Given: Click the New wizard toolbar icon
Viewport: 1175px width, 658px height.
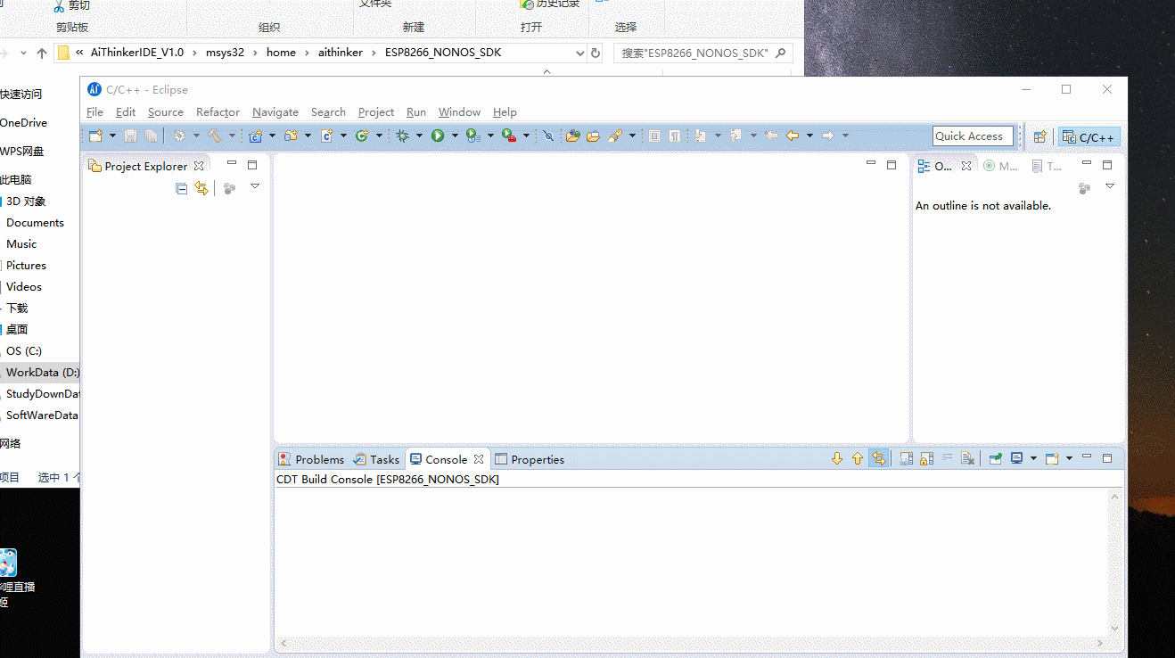Looking at the screenshot, I should pos(95,136).
